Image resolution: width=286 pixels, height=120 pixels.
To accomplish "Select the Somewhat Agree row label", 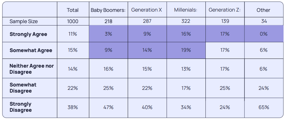I will tap(31, 50).
